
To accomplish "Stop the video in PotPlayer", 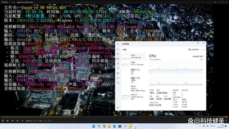I will pyautogui.click(x=8, y=121).
